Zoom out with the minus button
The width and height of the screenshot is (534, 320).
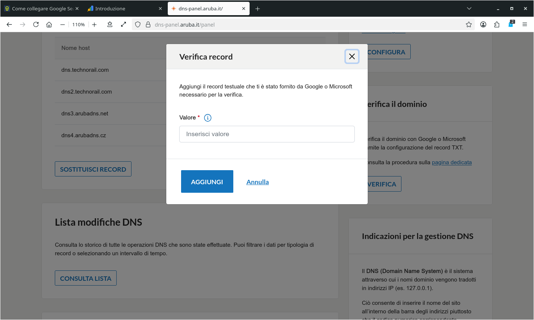pos(62,25)
